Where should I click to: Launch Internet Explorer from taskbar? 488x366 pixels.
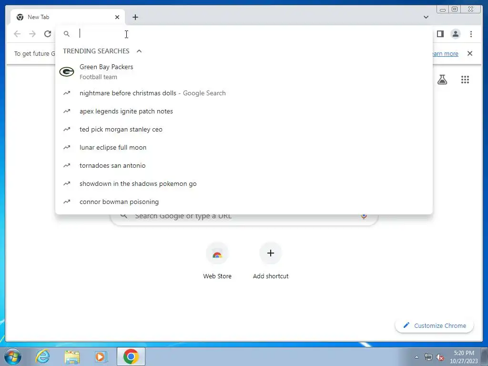pos(42,356)
